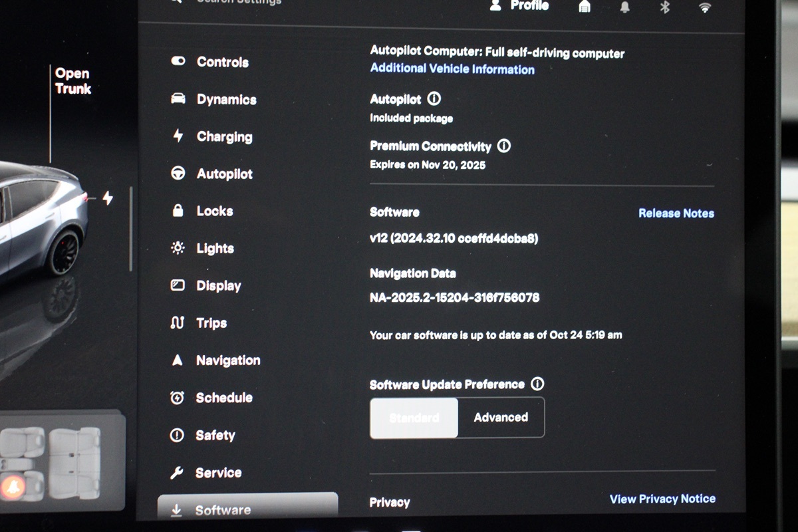Tap the charge port lightning icon

pyautogui.click(x=107, y=198)
